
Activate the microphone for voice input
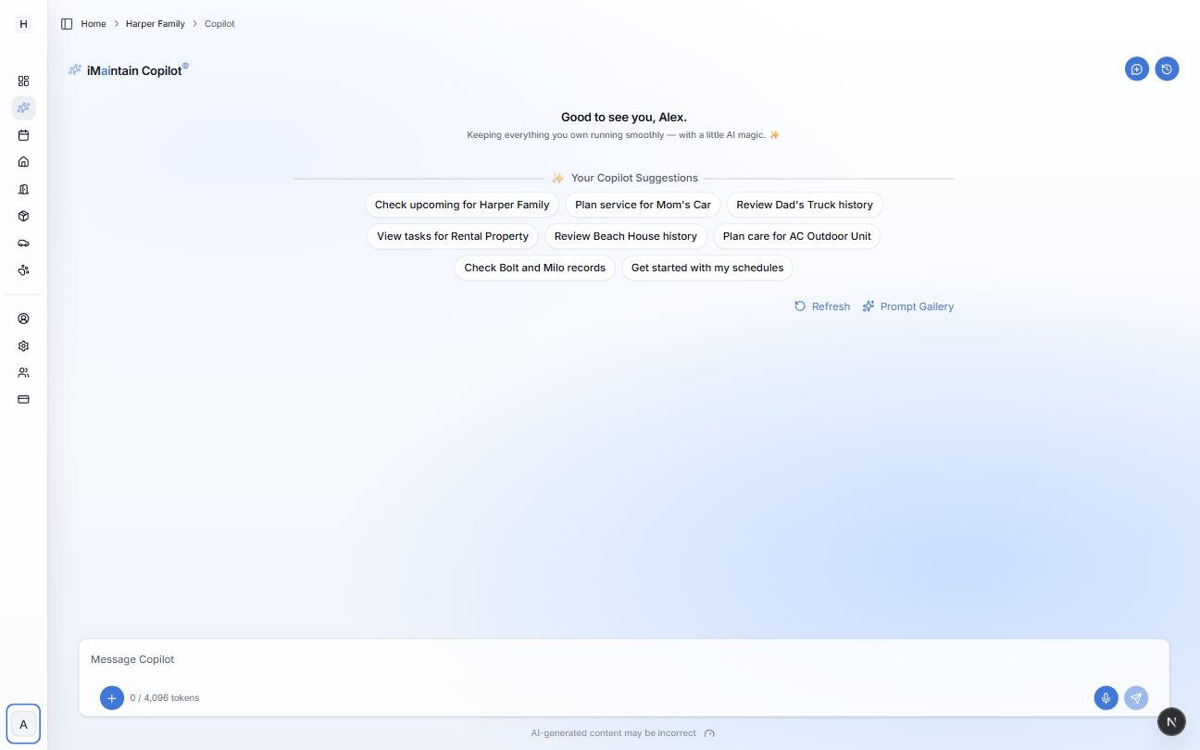click(x=1106, y=697)
